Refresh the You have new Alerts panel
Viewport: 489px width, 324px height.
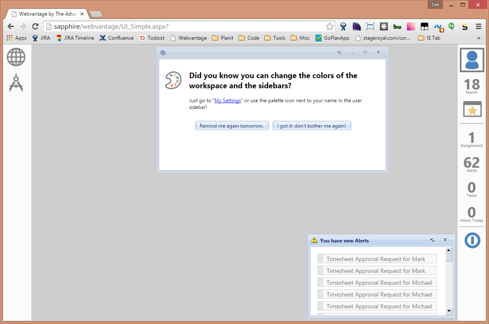tap(432, 240)
